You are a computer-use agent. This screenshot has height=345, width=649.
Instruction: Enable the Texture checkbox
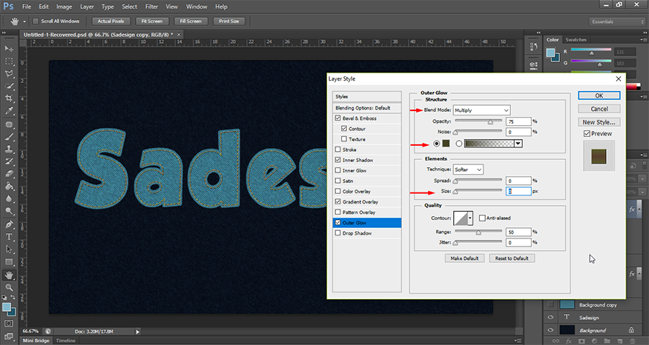(344, 139)
